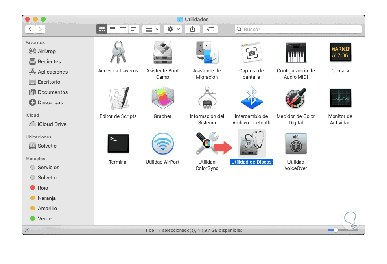Click the Buscar search field
Image resolution: width=387 pixels, height=264 pixels.
(298, 29)
